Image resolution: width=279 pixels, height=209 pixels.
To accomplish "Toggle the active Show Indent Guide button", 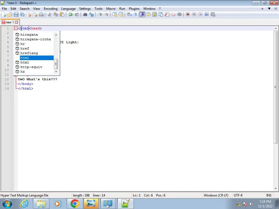I will pos(142,15).
